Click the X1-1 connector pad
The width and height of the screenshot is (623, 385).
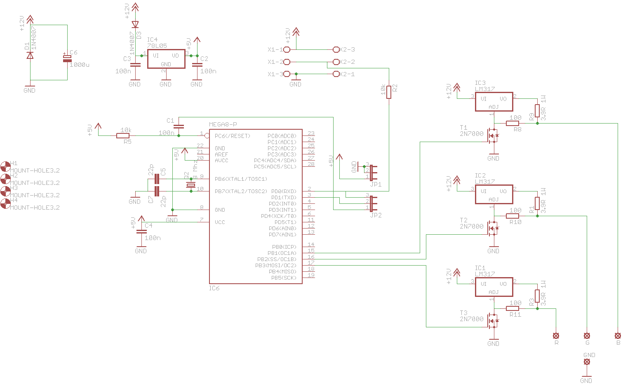pos(287,49)
